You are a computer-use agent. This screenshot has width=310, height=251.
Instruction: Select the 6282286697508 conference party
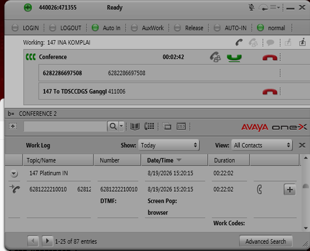[174, 73]
